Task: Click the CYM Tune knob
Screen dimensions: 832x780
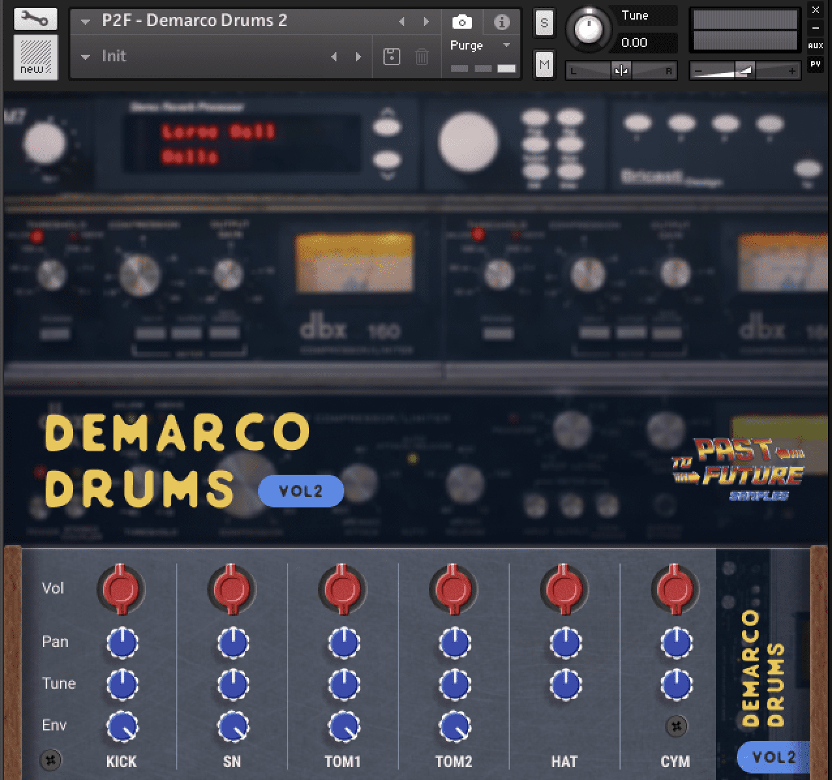Action: [676, 684]
